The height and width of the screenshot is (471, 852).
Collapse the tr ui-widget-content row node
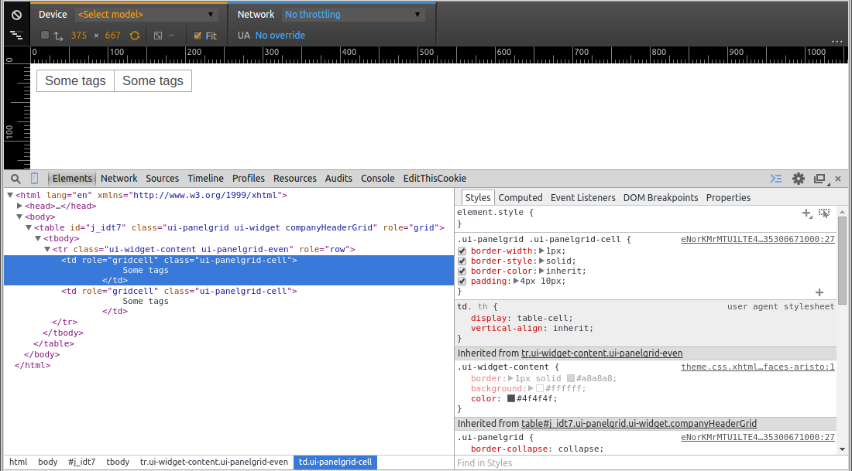click(47, 250)
